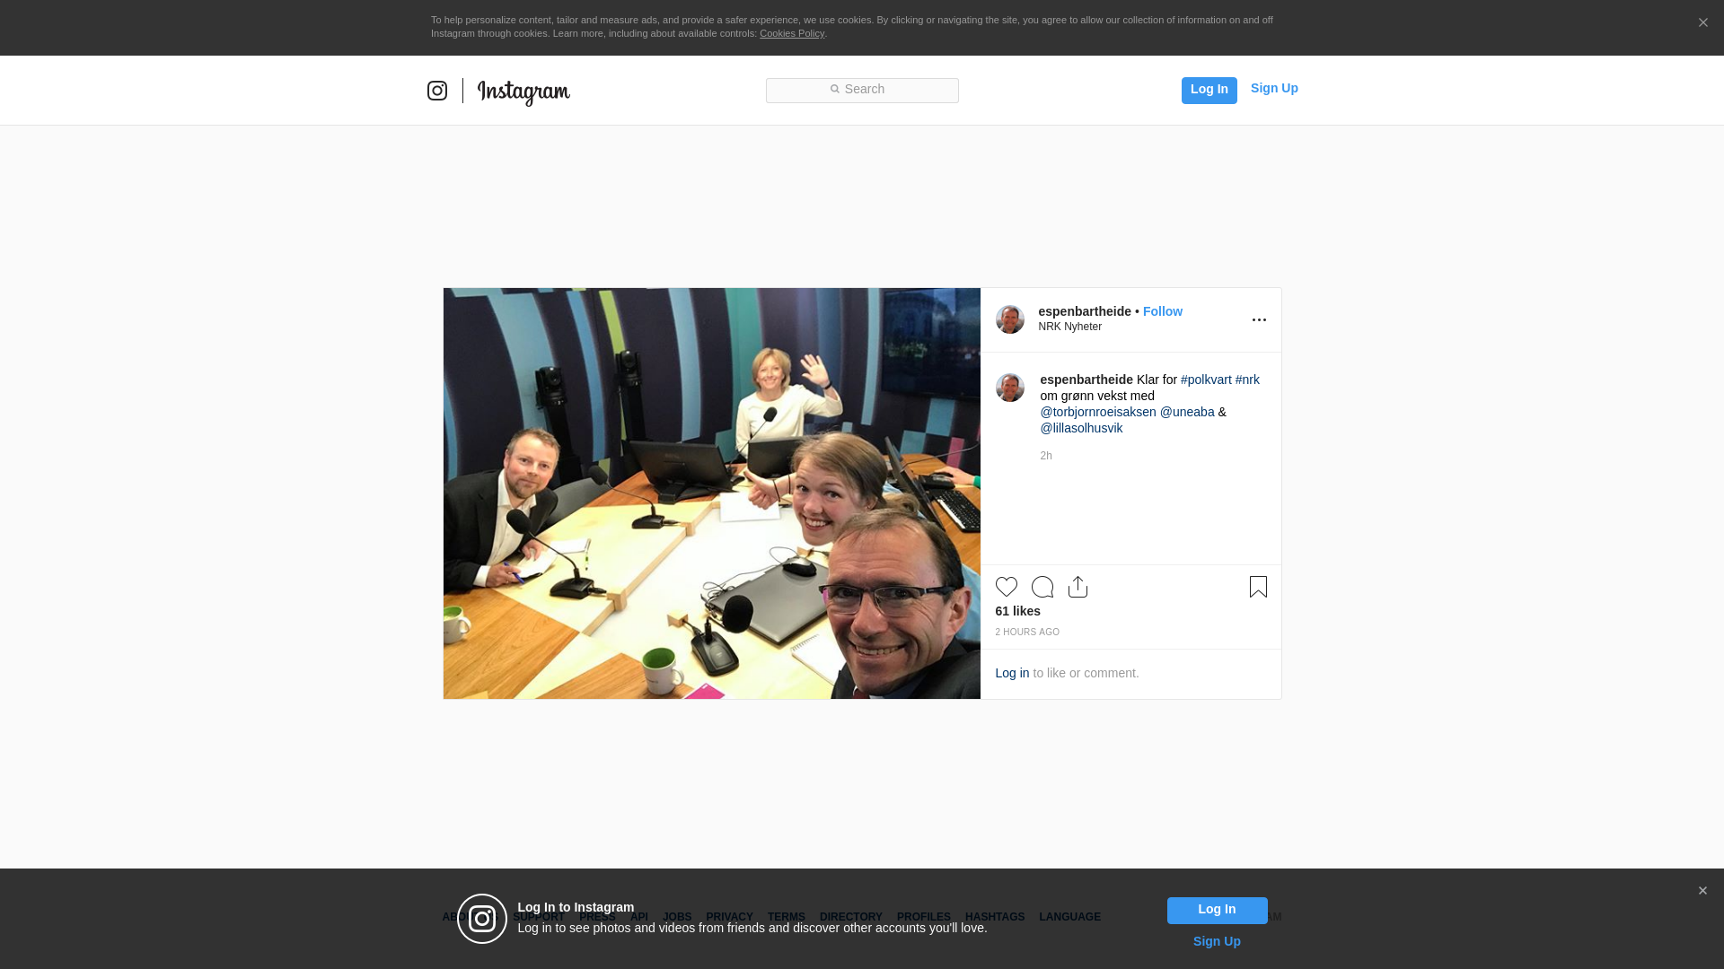Open JOBS footer link
Viewport: 1724px width, 969px height.
coord(677,917)
